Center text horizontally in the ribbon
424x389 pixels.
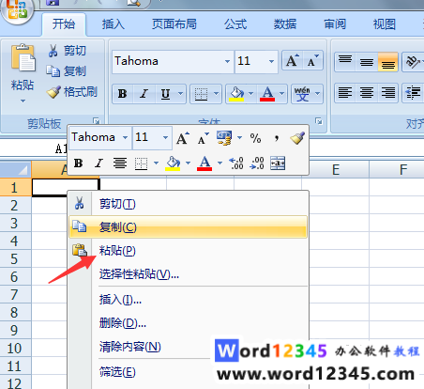(x=367, y=93)
